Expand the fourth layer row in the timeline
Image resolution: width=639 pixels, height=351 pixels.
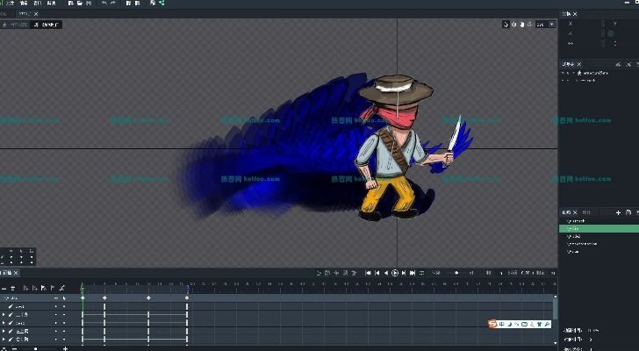pos(4,331)
